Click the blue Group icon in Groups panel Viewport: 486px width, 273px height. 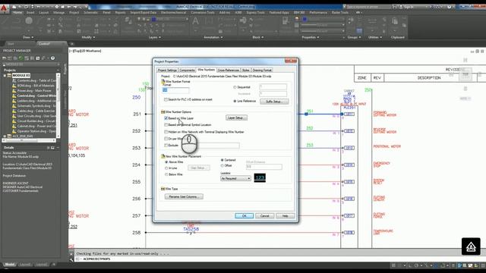point(359,30)
